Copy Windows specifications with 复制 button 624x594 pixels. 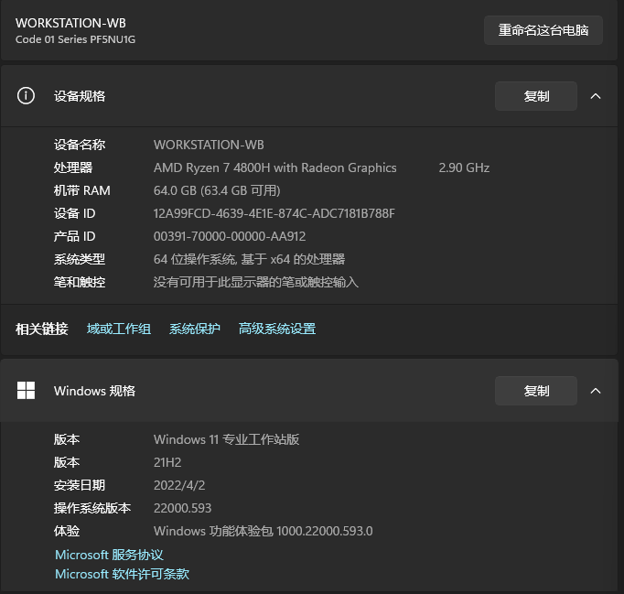536,391
